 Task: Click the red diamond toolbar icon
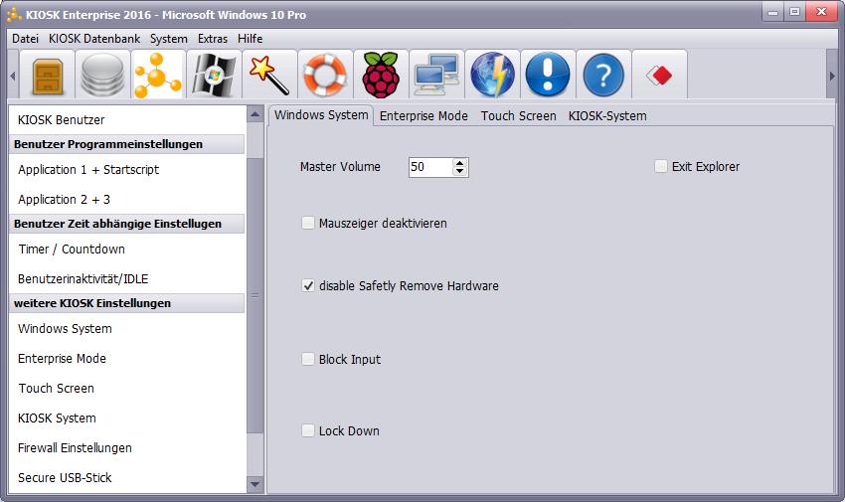[x=659, y=75]
